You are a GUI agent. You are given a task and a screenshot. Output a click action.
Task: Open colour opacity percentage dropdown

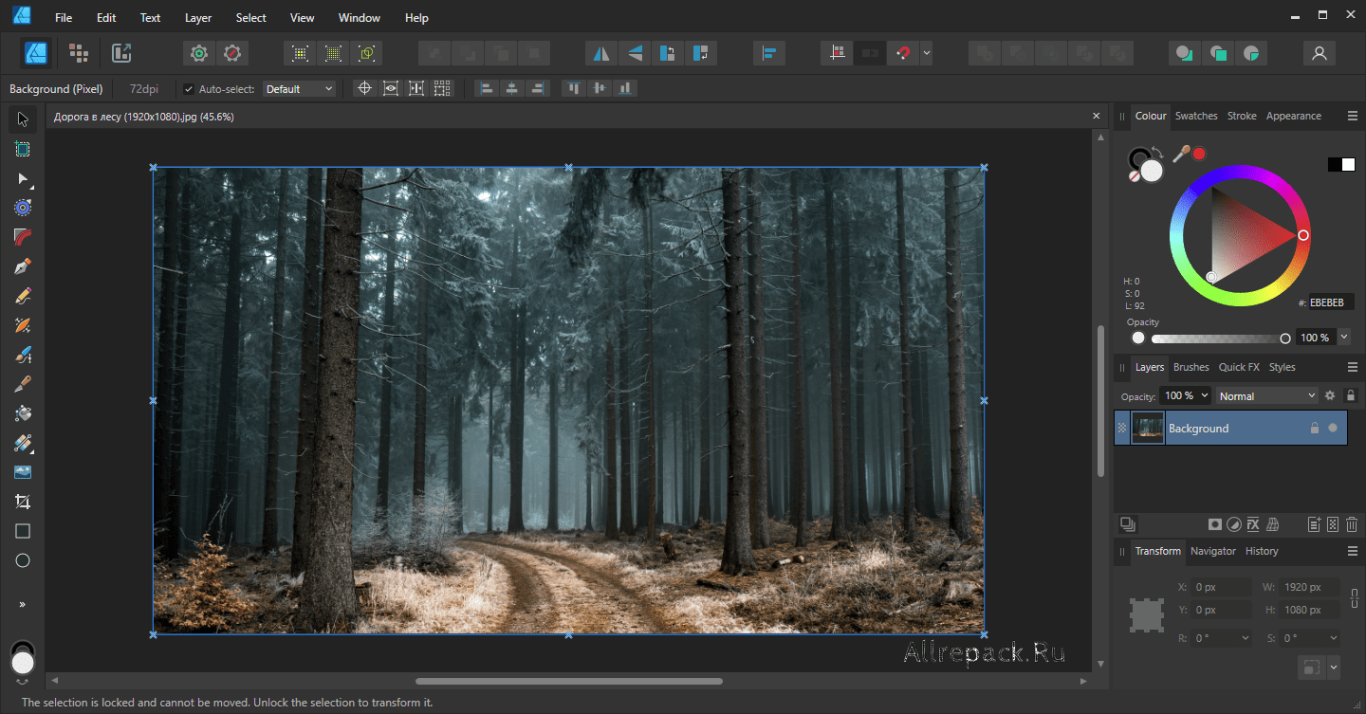coord(1344,338)
